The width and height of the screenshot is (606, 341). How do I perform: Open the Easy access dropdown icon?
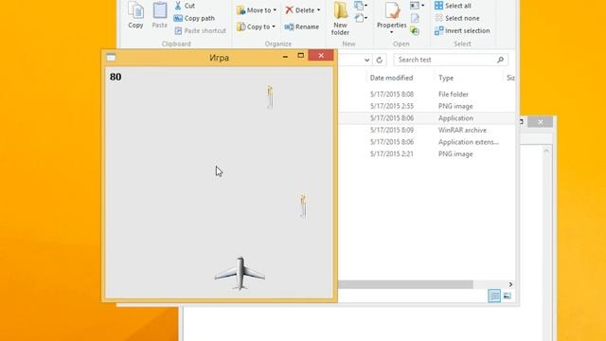coord(360,18)
